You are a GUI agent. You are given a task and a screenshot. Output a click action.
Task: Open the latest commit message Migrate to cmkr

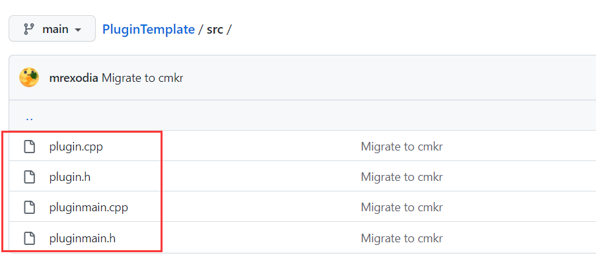point(143,78)
